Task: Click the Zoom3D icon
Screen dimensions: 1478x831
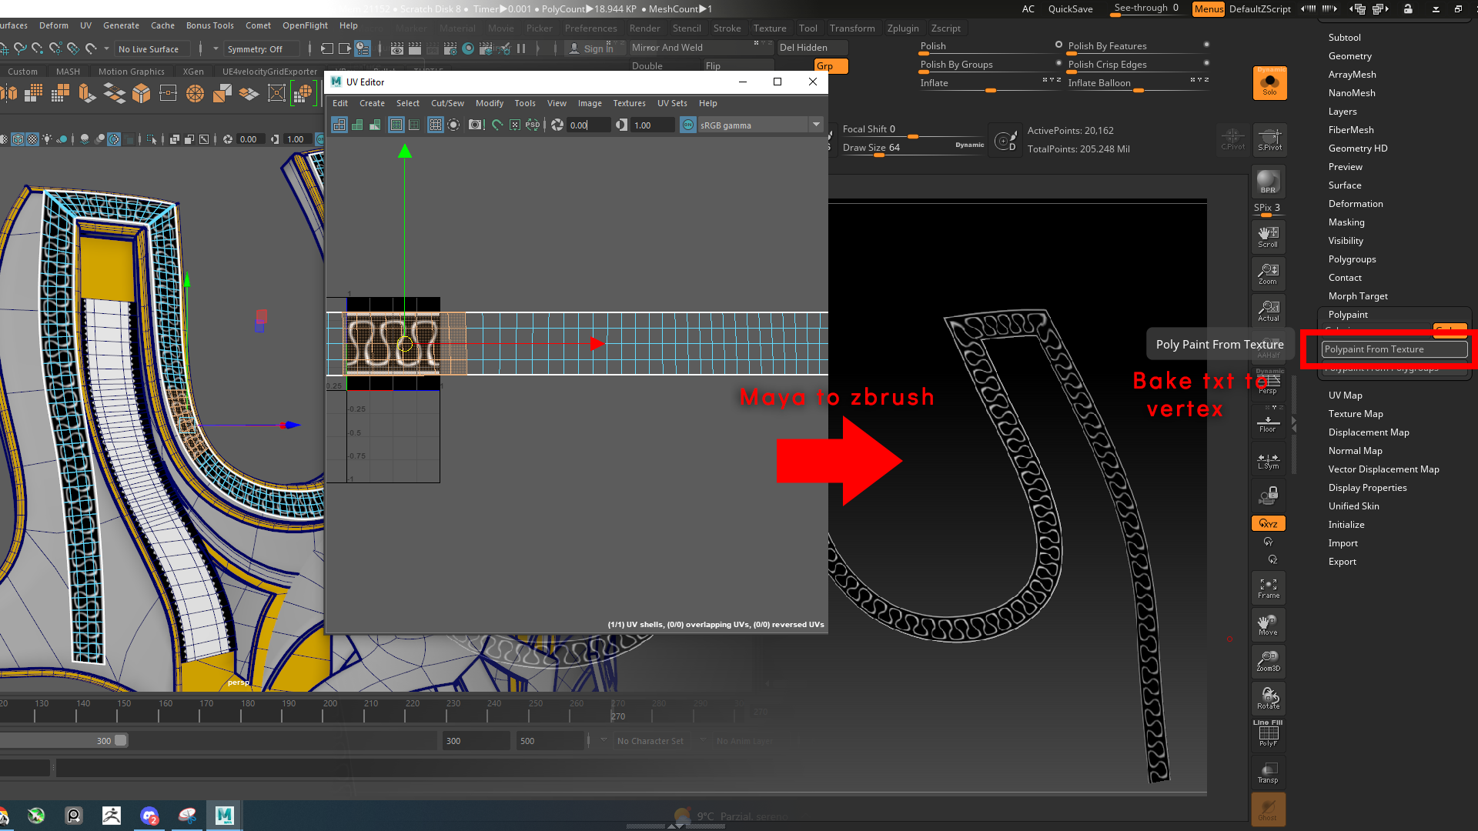Action: [1268, 660]
